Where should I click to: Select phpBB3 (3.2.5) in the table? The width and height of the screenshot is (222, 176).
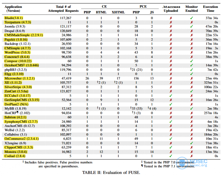pyautogui.click(x=15, y=70)
